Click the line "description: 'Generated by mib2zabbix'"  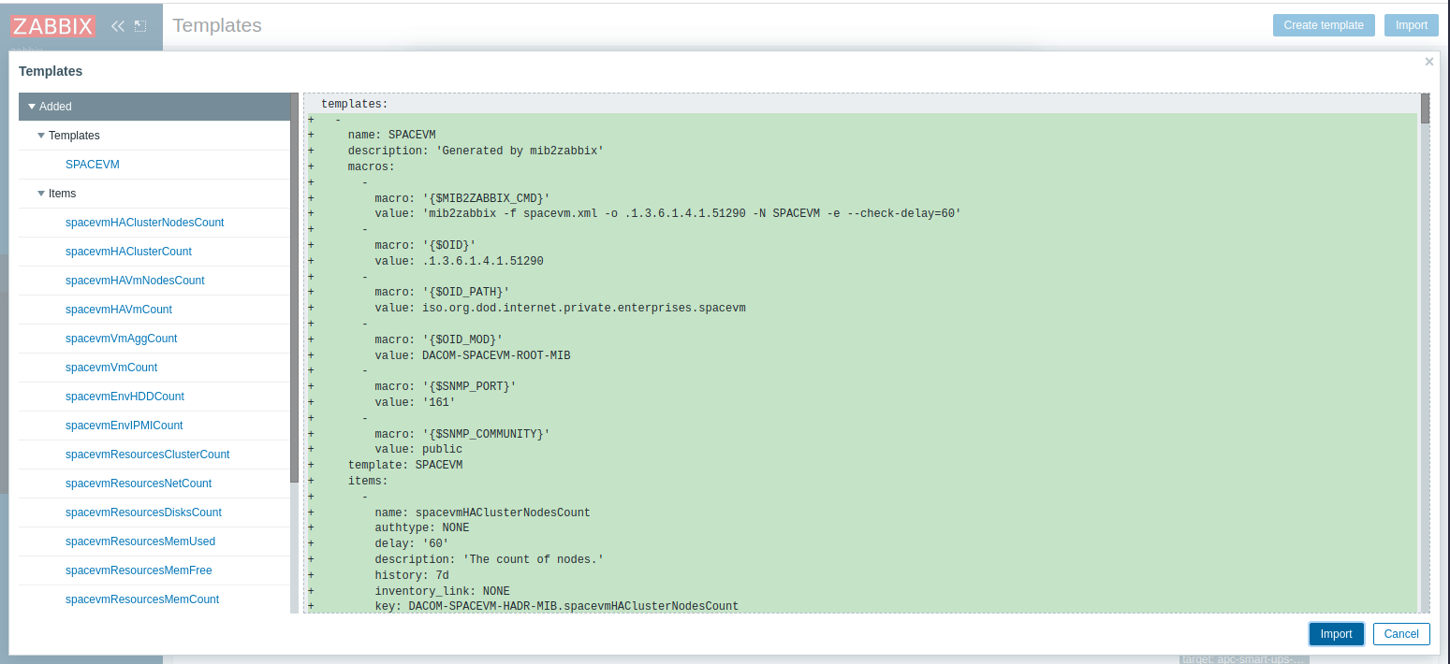(476, 151)
